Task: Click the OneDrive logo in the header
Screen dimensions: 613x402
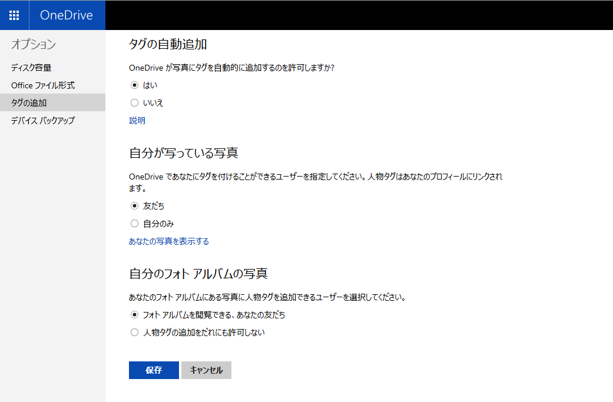Action: [x=67, y=15]
